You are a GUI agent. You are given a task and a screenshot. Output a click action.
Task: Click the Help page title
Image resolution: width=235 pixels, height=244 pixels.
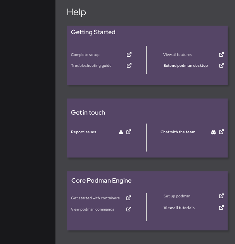pyautogui.click(x=76, y=12)
